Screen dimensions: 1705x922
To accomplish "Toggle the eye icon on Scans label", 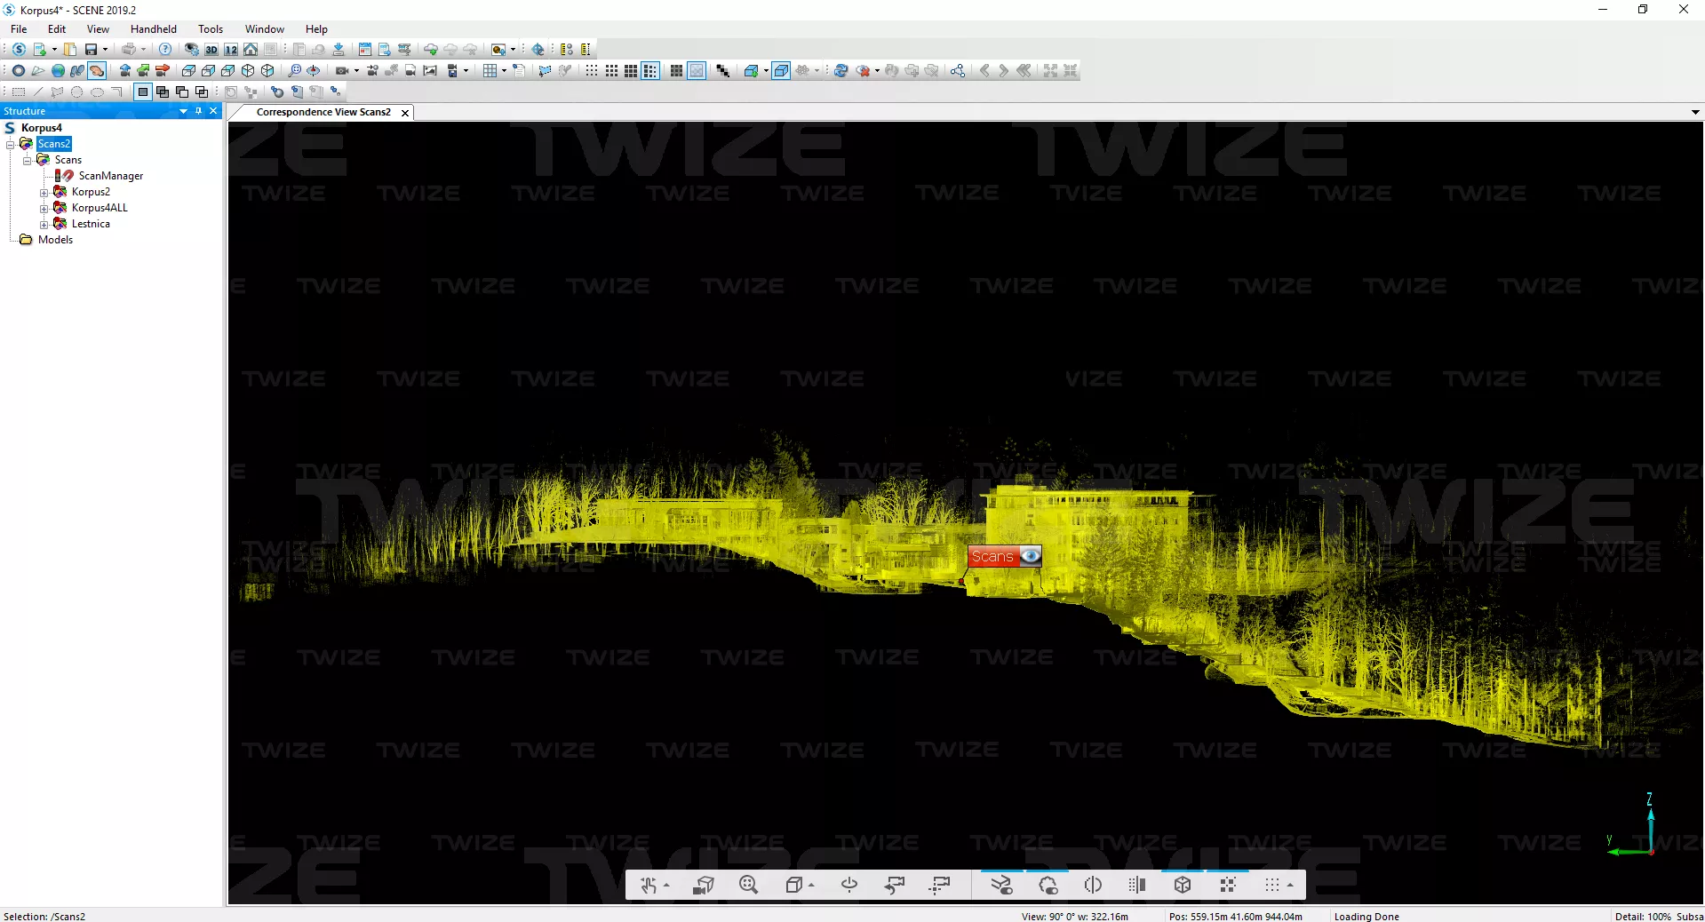I will click(x=1030, y=556).
